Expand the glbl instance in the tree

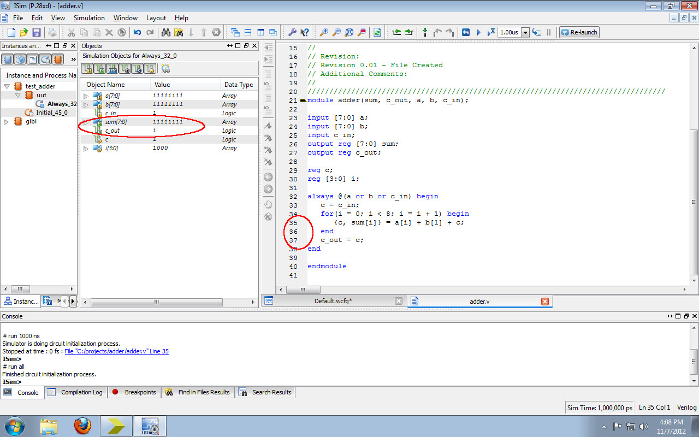pyautogui.click(x=5, y=121)
